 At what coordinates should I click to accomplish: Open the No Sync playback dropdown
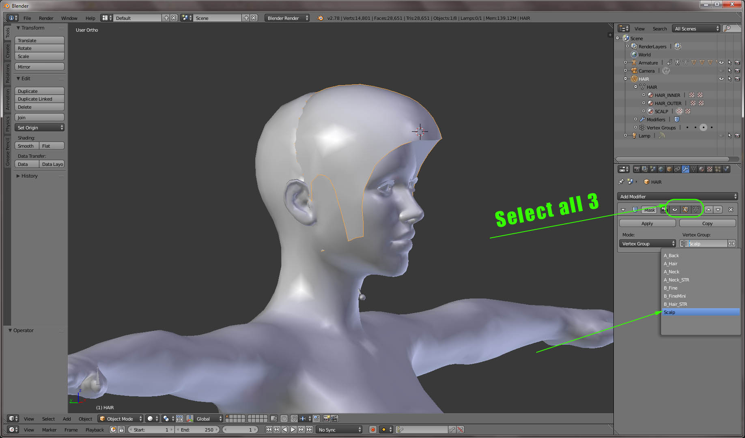pos(339,429)
